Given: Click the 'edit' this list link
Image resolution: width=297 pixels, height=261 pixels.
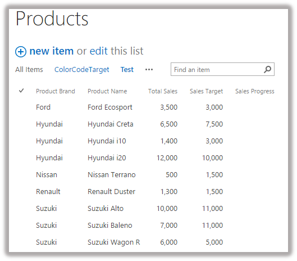Looking at the screenshot, I should [99, 51].
